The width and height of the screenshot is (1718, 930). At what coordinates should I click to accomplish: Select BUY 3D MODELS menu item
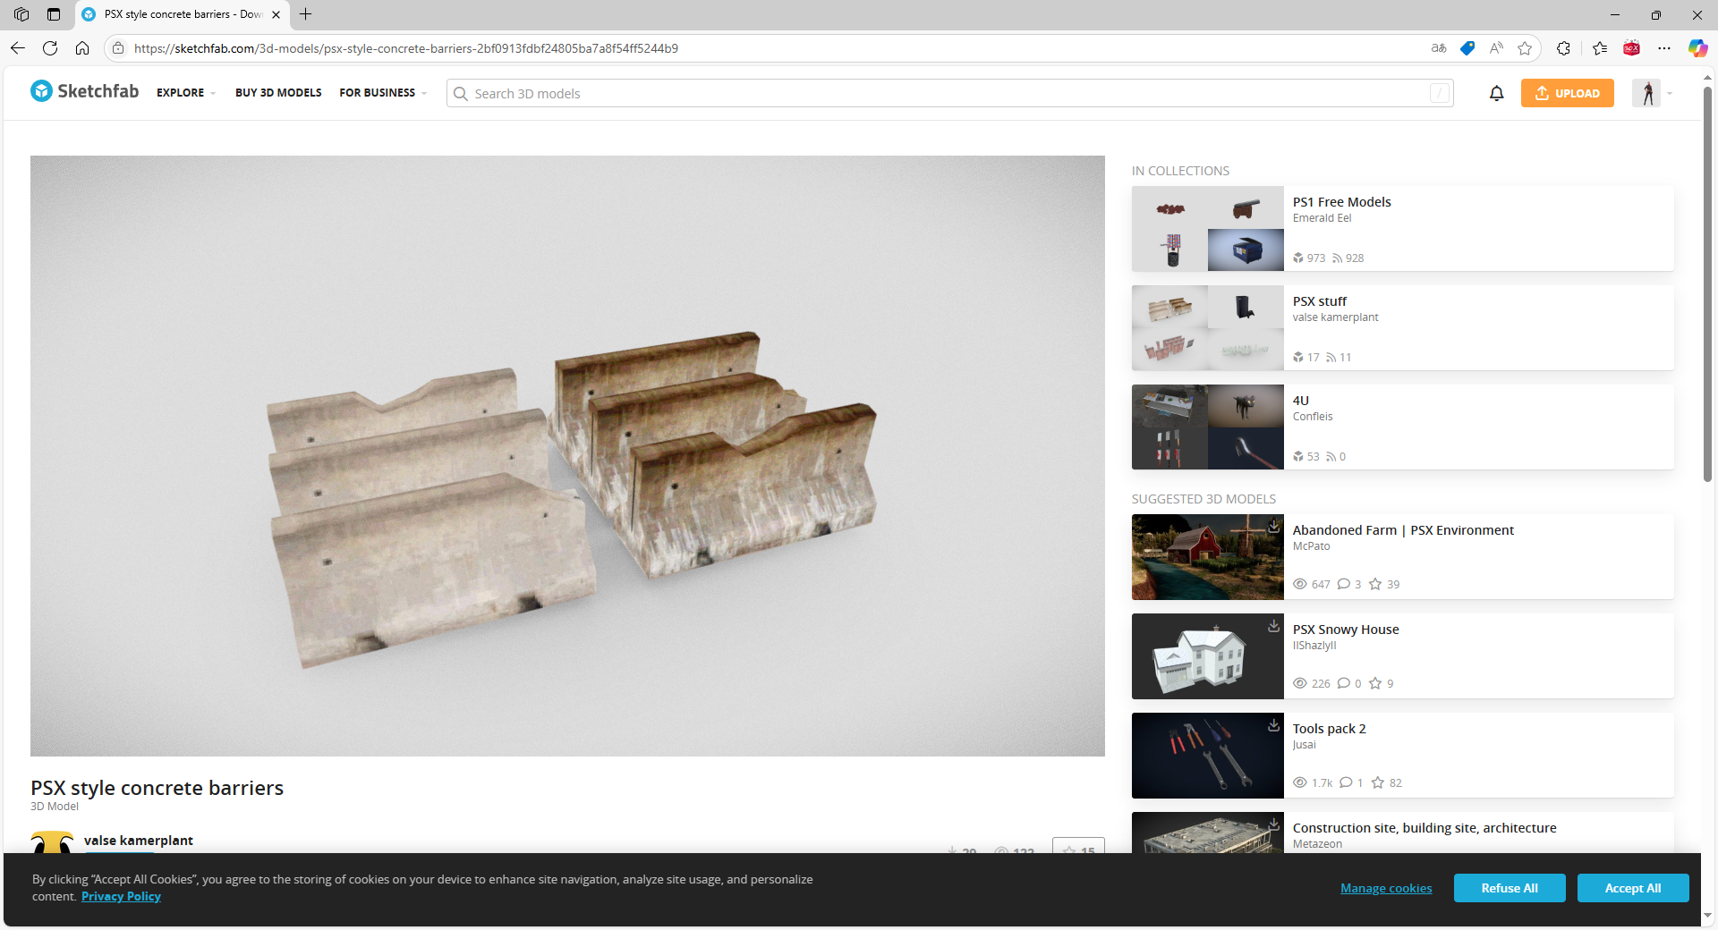click(277, 92)
